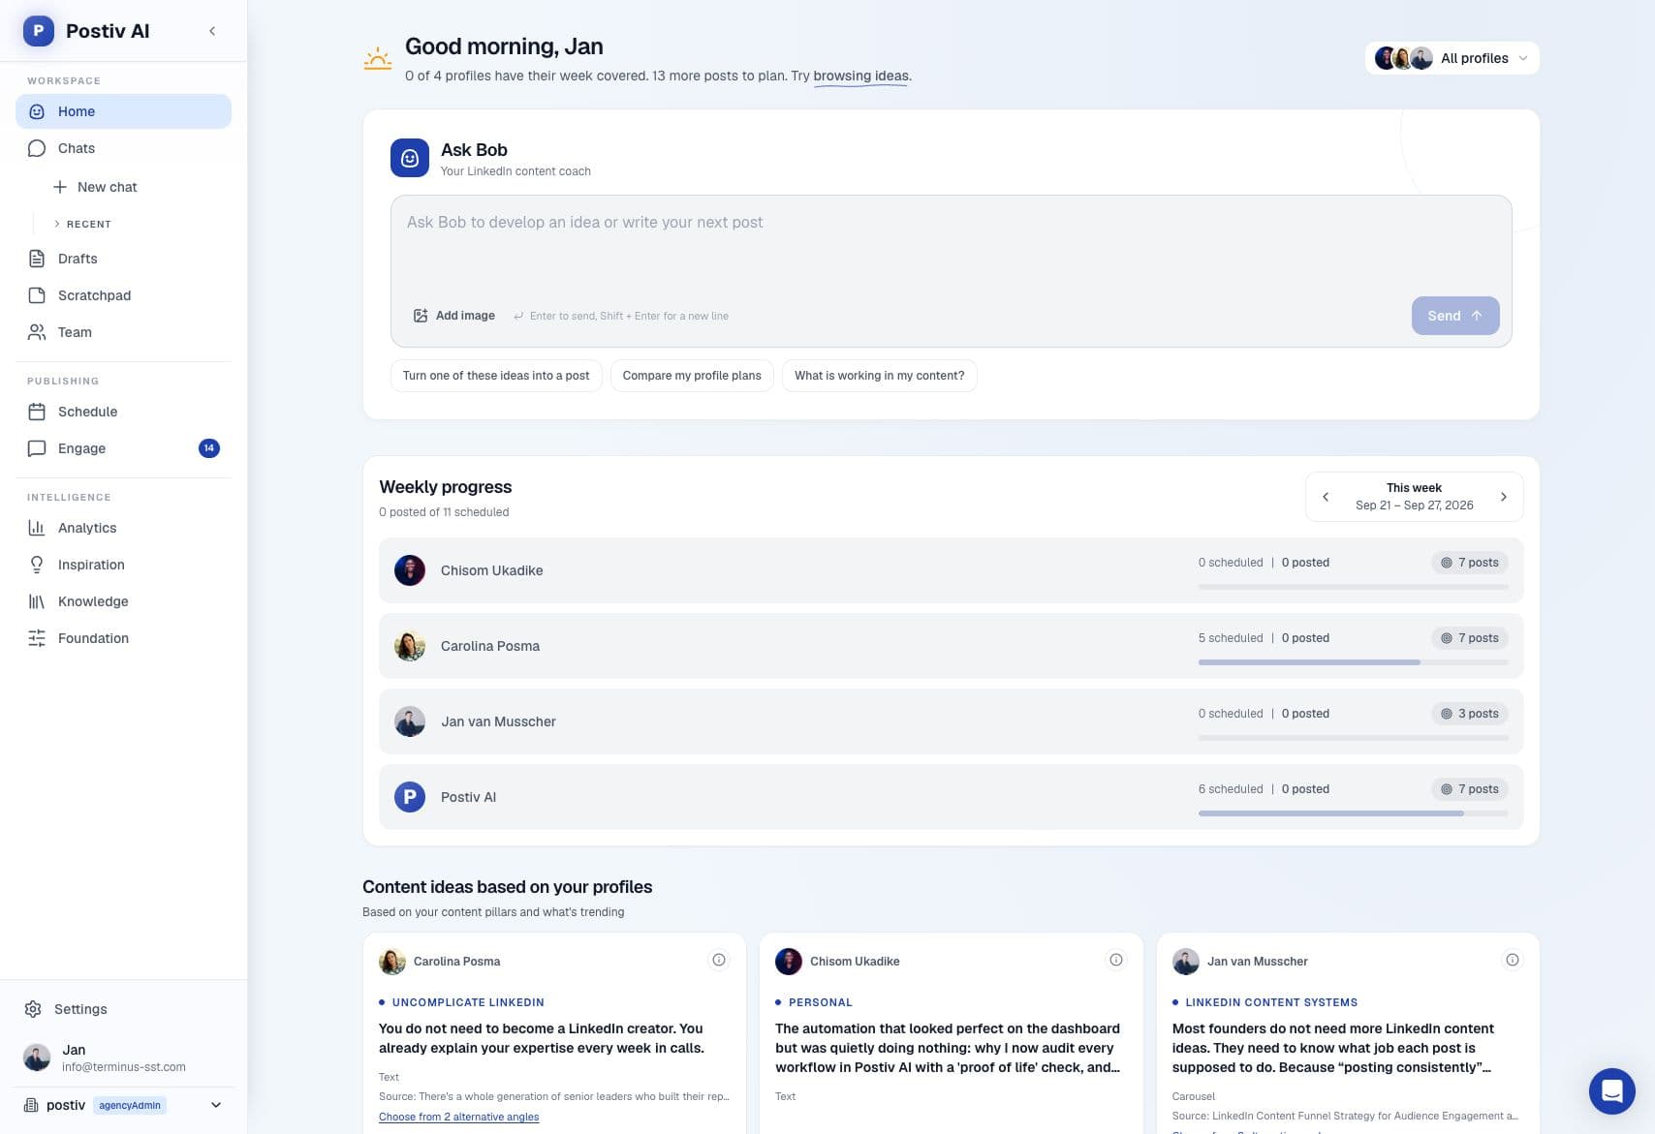This screenshot has width=1655, height=1134.
Task: Click the Postiv AI profile avatar row icon
Action: click(410, 797)
